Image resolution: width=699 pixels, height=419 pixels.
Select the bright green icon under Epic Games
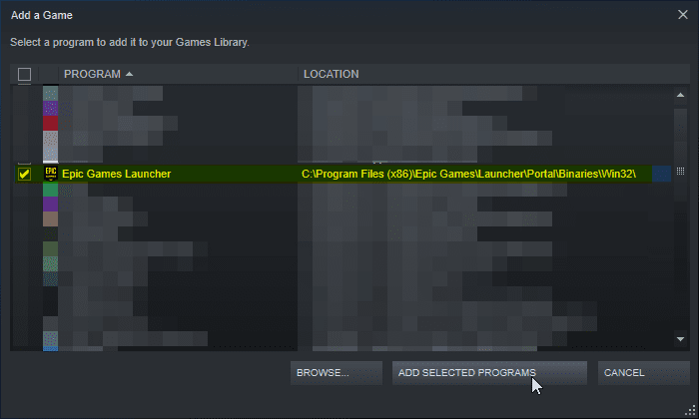click(x=50, y=190)
